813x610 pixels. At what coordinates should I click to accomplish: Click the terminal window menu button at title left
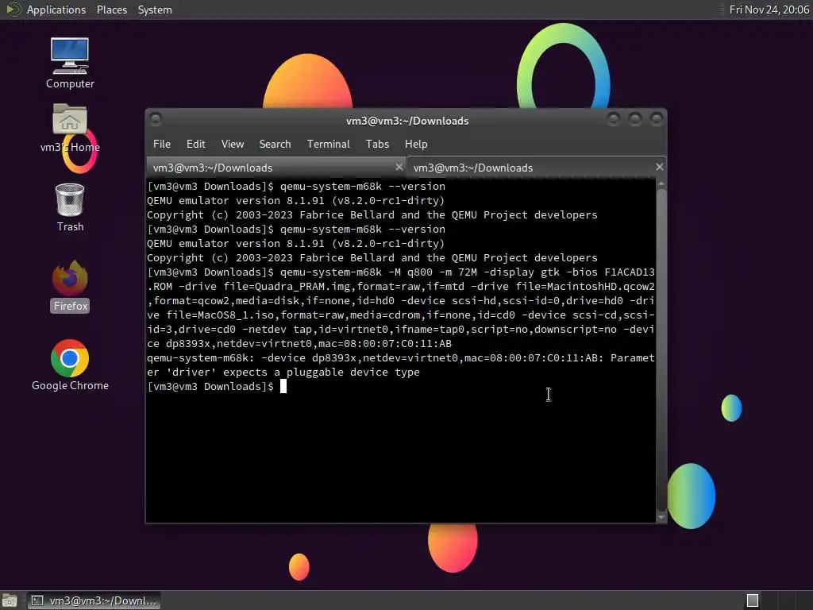156,120
